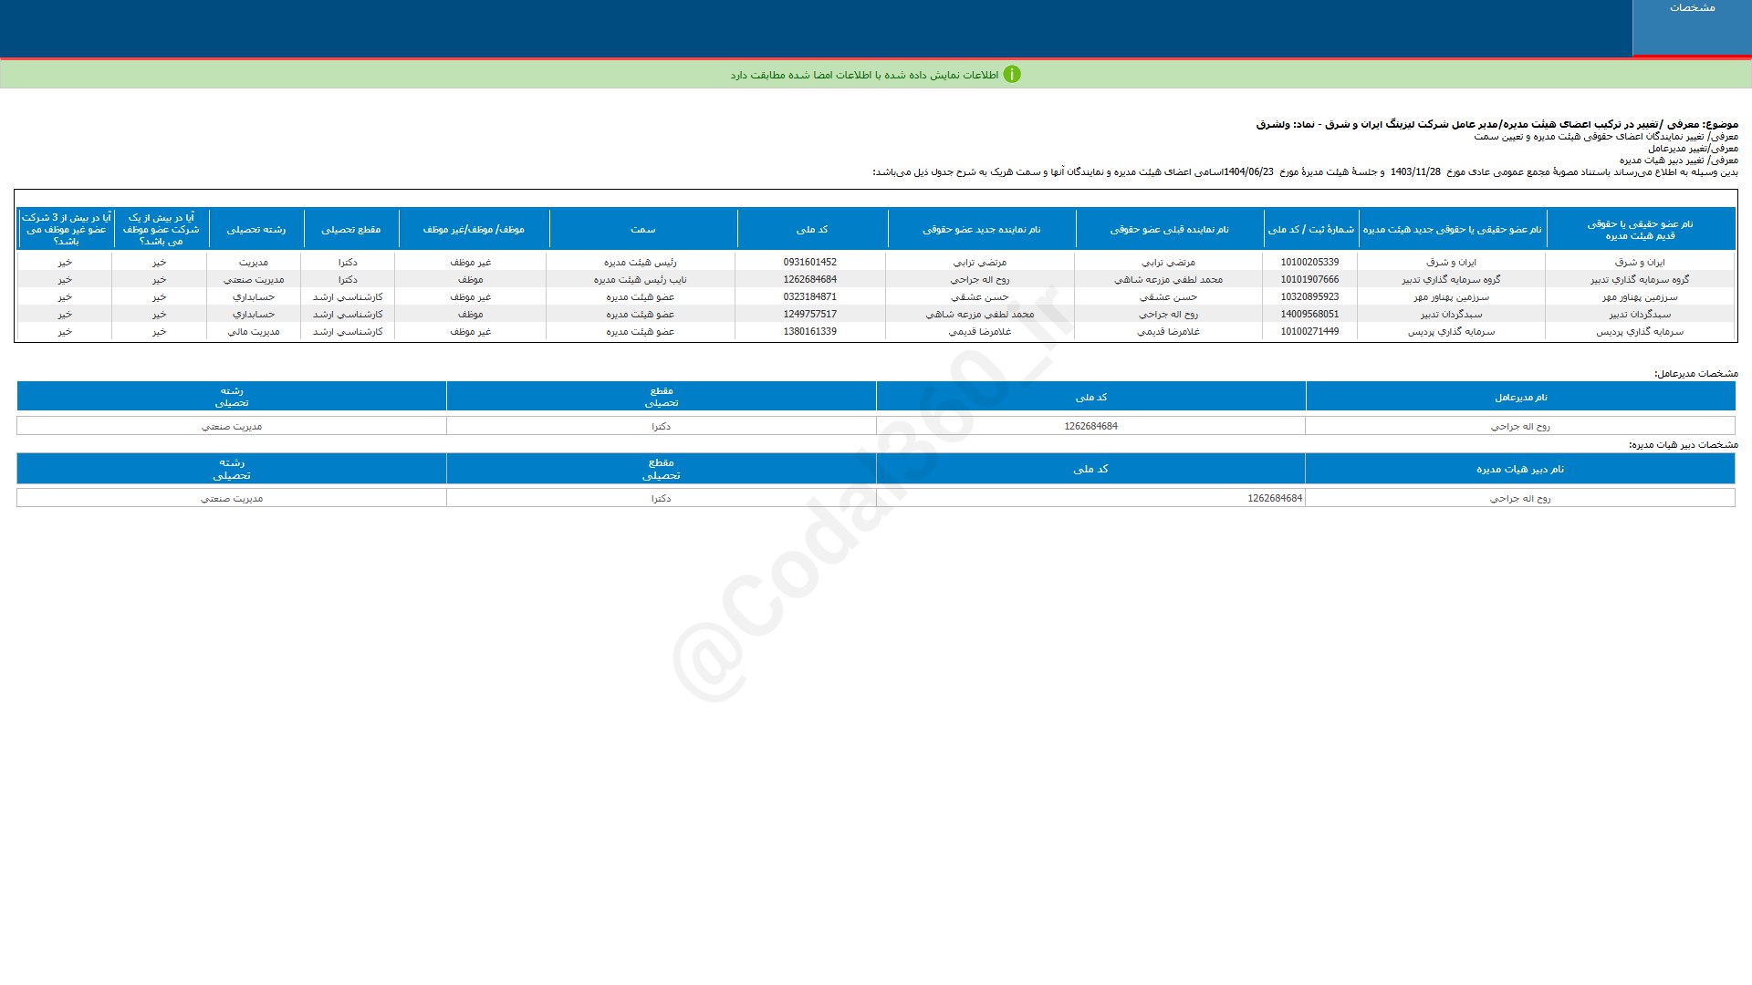1752x985 pixels.
Task: Select the 'مدیریت مالی' field of study cell
Action: point(253,332)
